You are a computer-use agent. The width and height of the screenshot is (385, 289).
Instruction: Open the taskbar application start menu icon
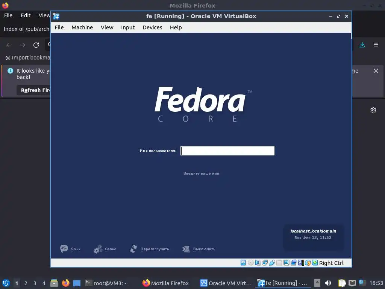point(6,283)
